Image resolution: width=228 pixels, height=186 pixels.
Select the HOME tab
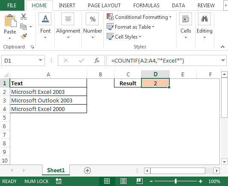coord(39,6)
